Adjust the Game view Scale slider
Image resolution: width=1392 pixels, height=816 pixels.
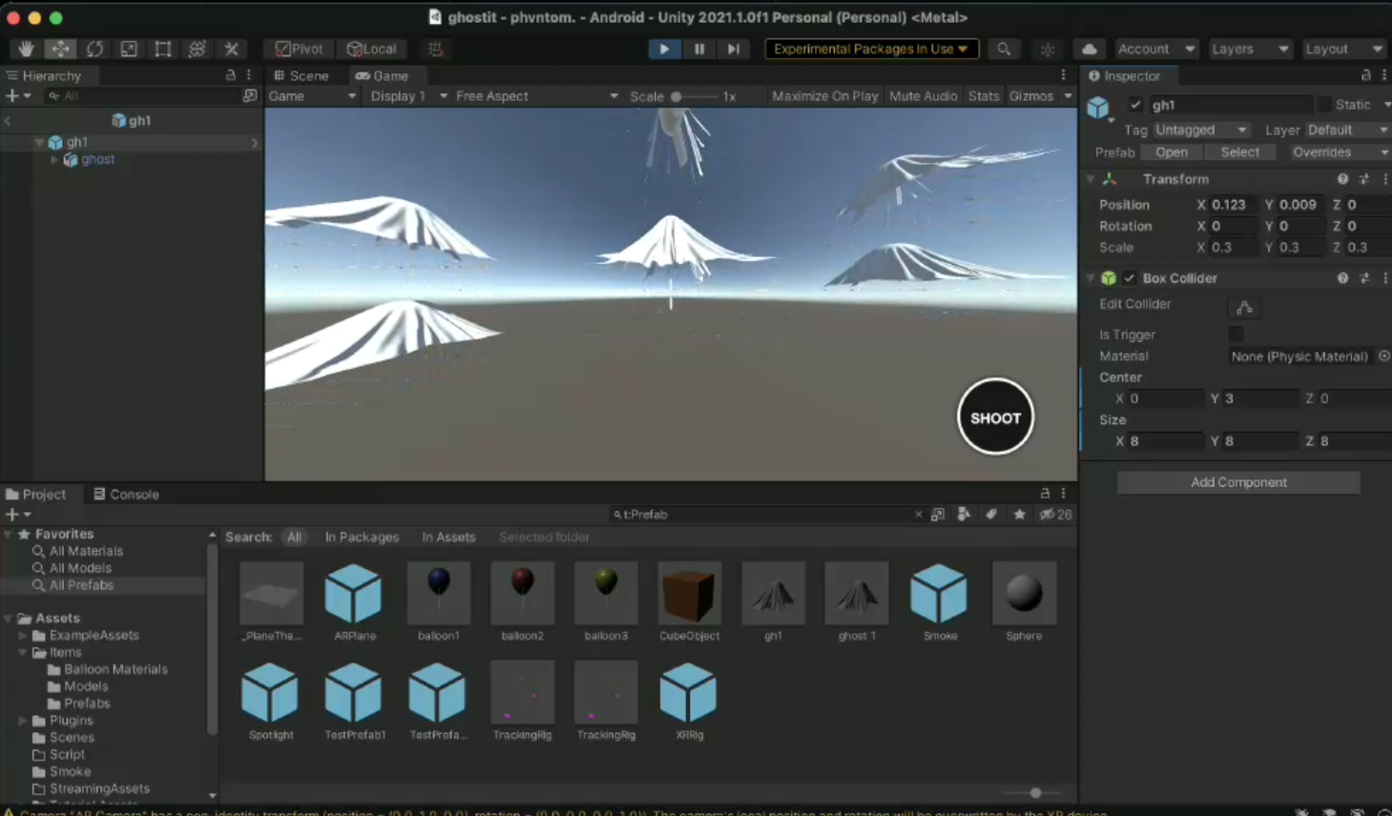[x=676, y=96]
